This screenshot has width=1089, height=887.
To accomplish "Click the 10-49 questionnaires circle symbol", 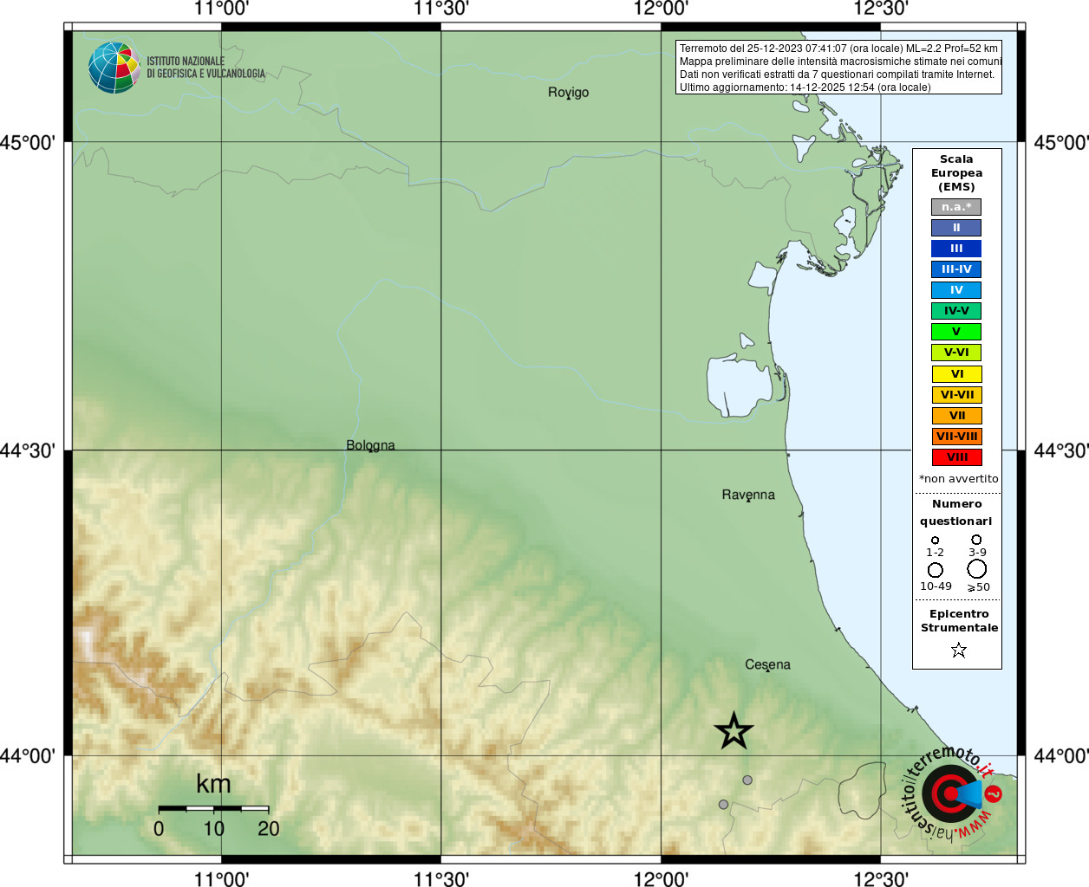I will pyautogui.click(x=936, y=570).
